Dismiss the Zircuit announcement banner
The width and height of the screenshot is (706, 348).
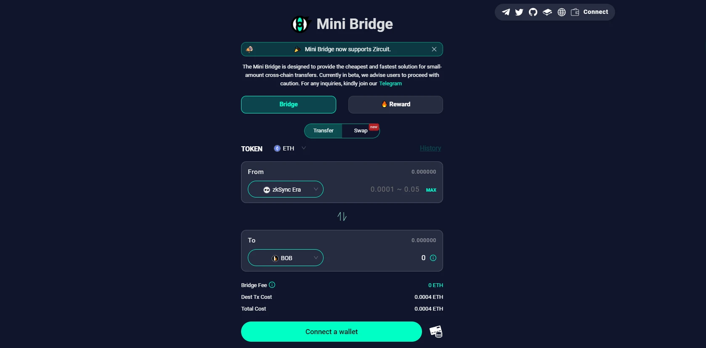(x=434, y=49)
